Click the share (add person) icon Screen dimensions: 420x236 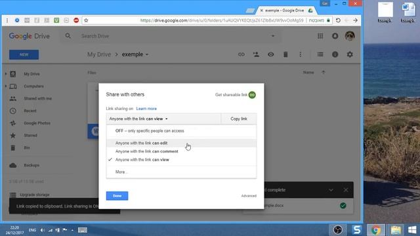click(x=256, y=54)
